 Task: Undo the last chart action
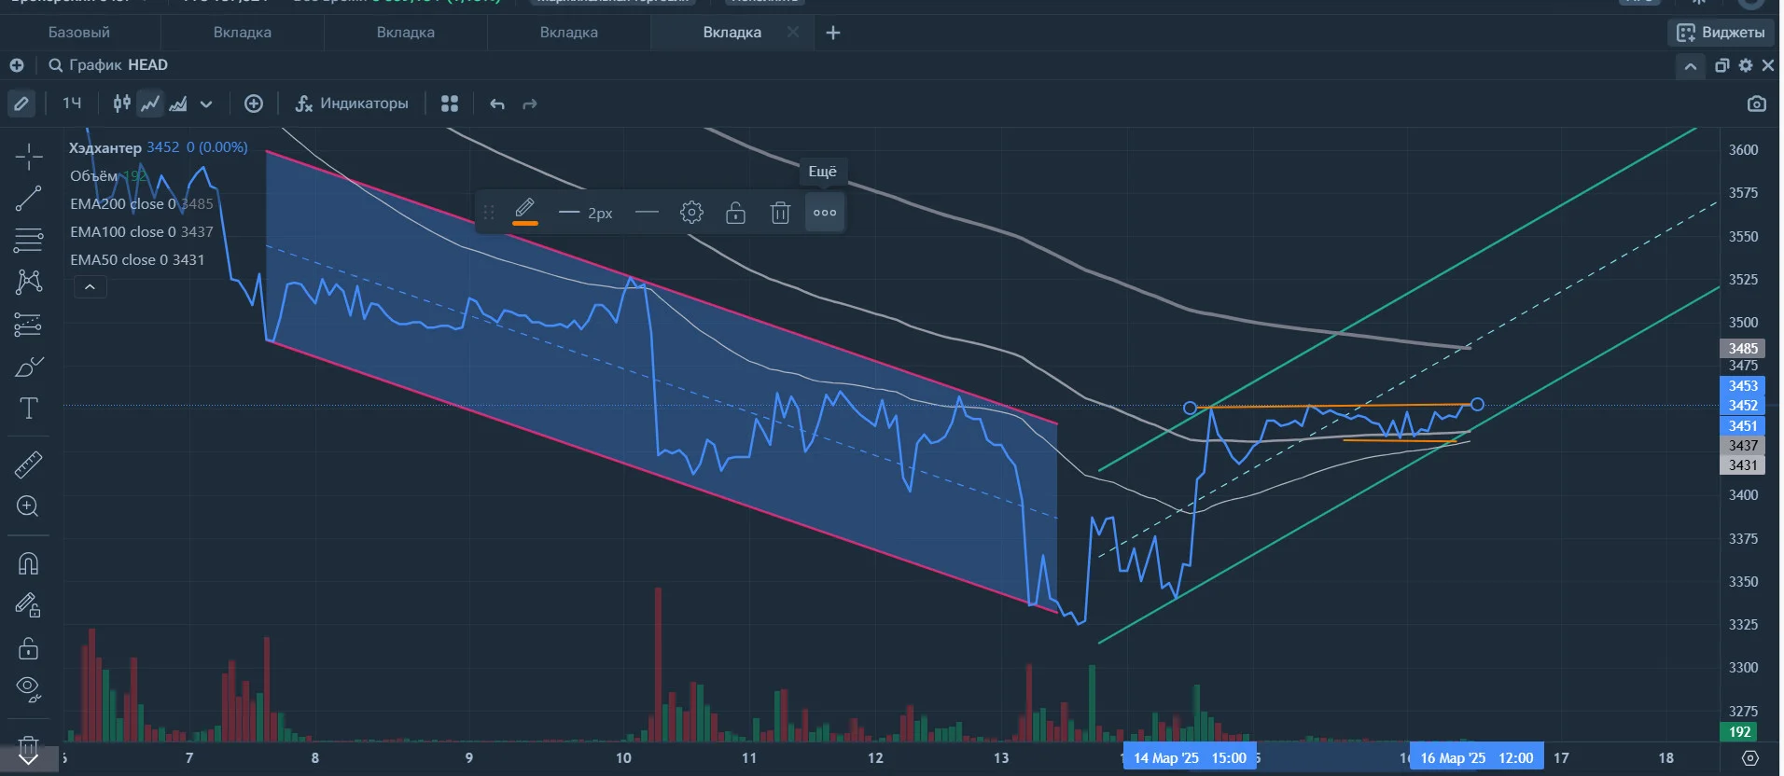[497, 104]
